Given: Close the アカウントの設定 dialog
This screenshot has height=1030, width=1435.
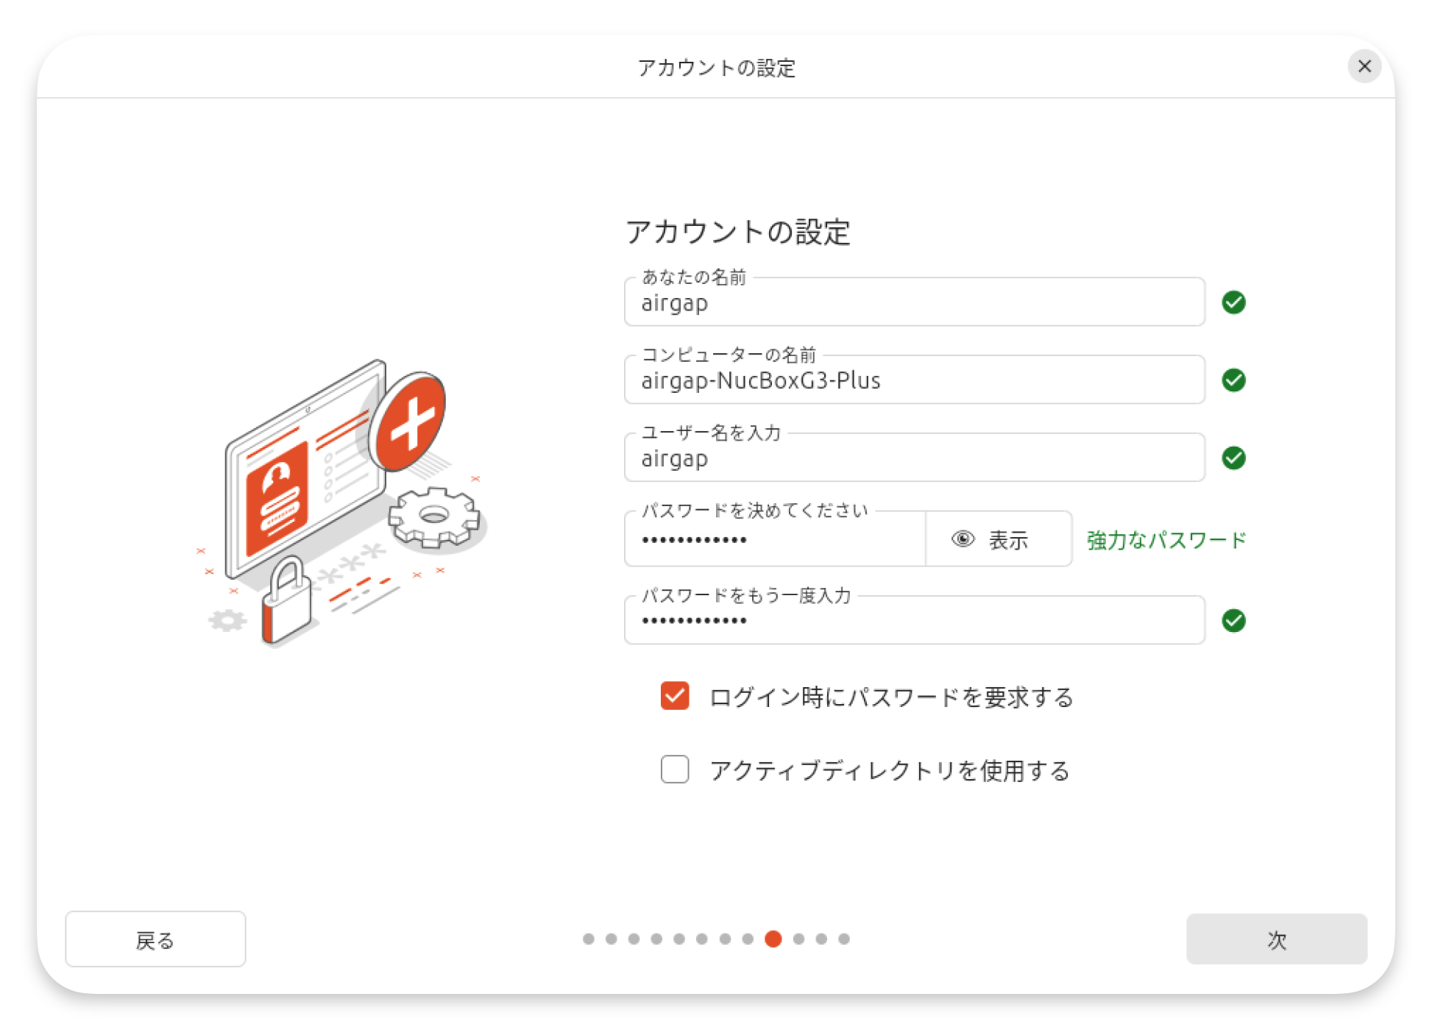Looking at the screenshot, I should [1364, 66].
